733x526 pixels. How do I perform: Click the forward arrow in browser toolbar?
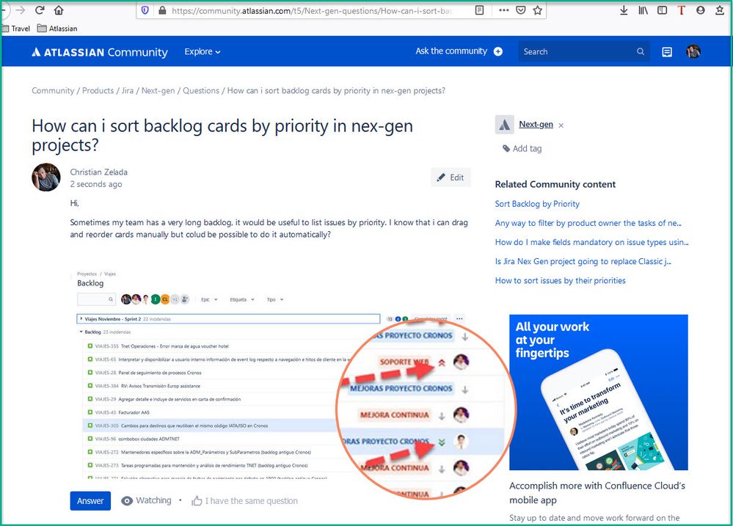[x=20, y=10]
